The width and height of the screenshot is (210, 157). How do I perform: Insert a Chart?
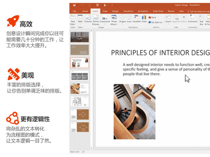click(144, 18)
